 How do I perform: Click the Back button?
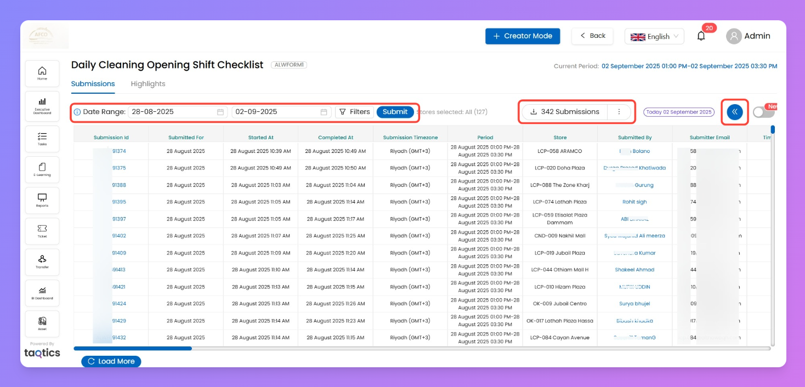point(592,36)
